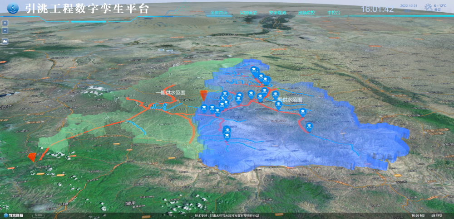
Task: Go to the 安全监测 tab
Action: [x=277, y=13]
